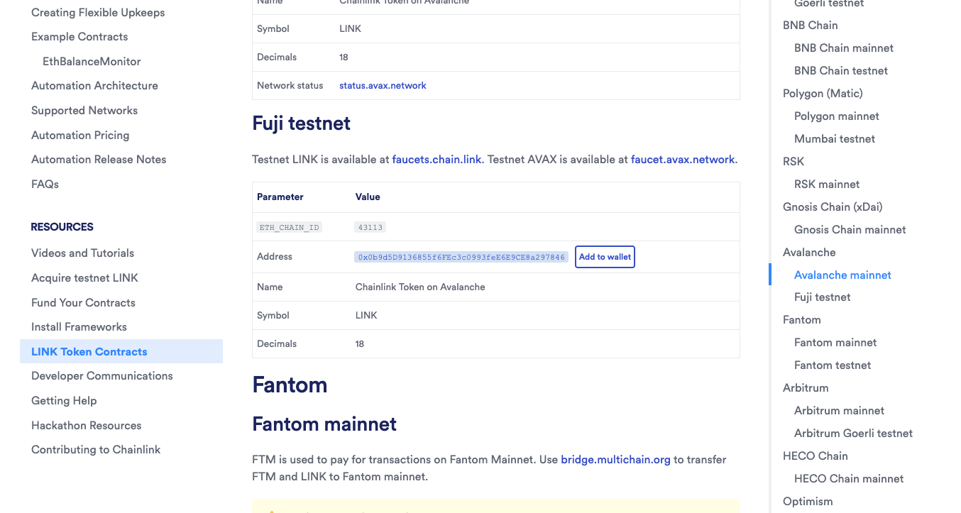Go to Arbitrum Goerli testnet section
961x513 pixels.
[x=853, y=433]
